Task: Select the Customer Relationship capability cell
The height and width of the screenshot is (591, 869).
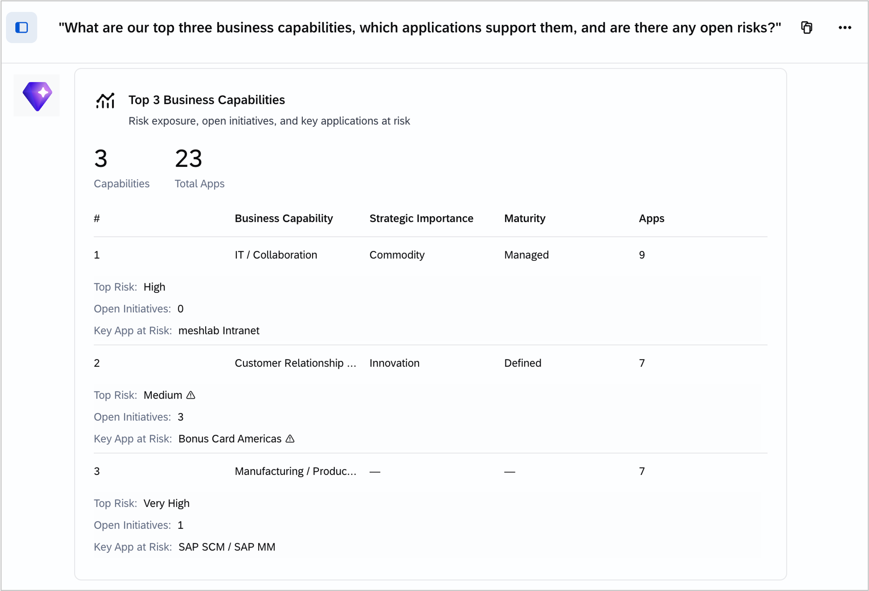Action: [x=296, y=363]
